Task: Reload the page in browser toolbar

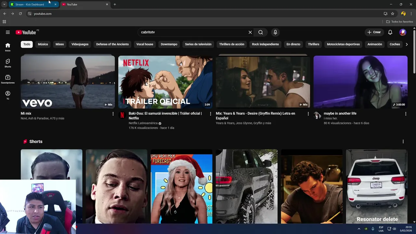Action: click(20, 14)
